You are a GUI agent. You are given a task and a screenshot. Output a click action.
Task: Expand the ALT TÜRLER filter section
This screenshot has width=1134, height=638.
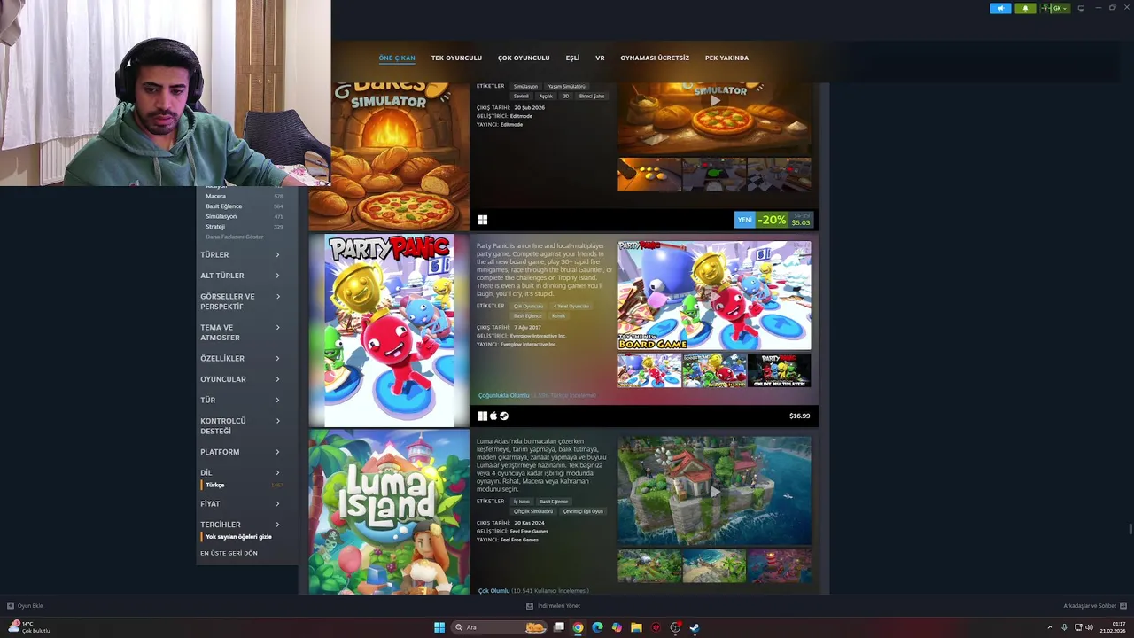[240, 276]
